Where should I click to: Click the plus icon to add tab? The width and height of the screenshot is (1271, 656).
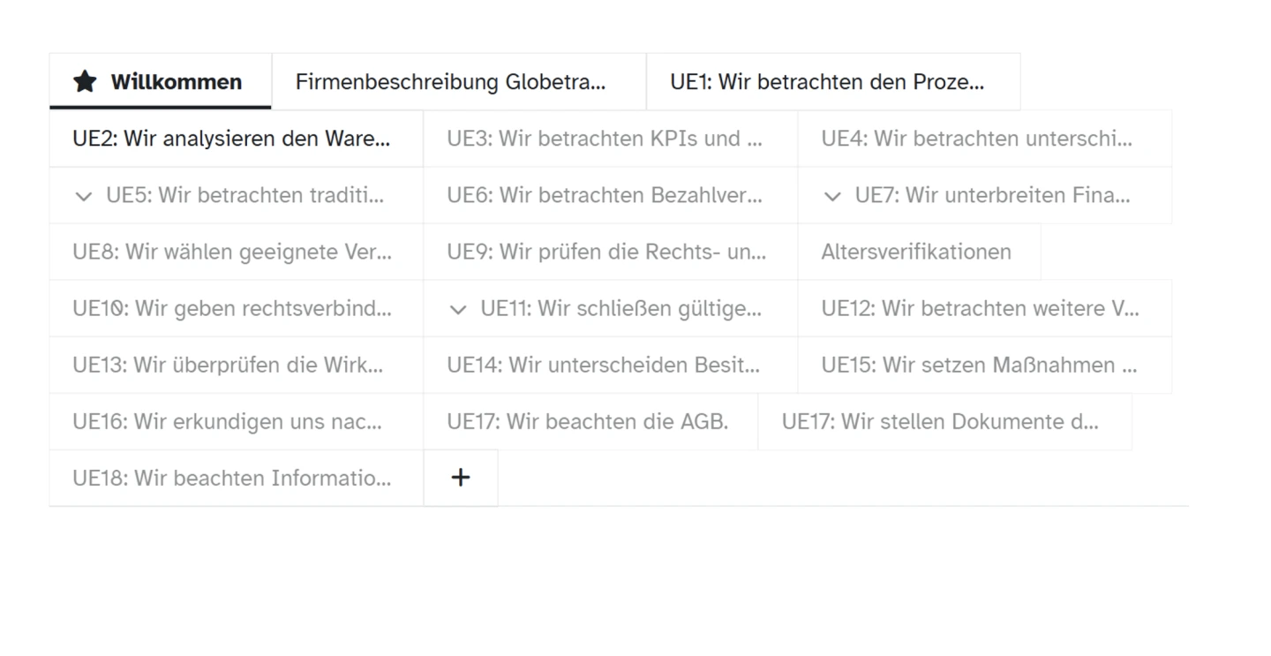coord(461,478)
